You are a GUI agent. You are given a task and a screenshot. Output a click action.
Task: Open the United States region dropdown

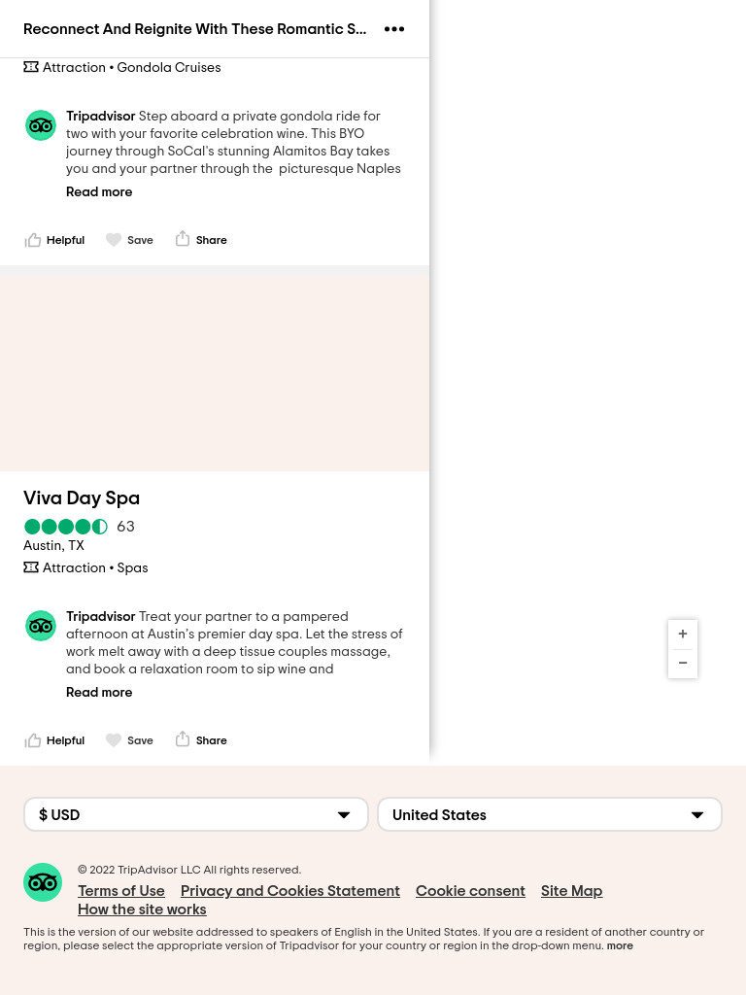tap(550, 815)
